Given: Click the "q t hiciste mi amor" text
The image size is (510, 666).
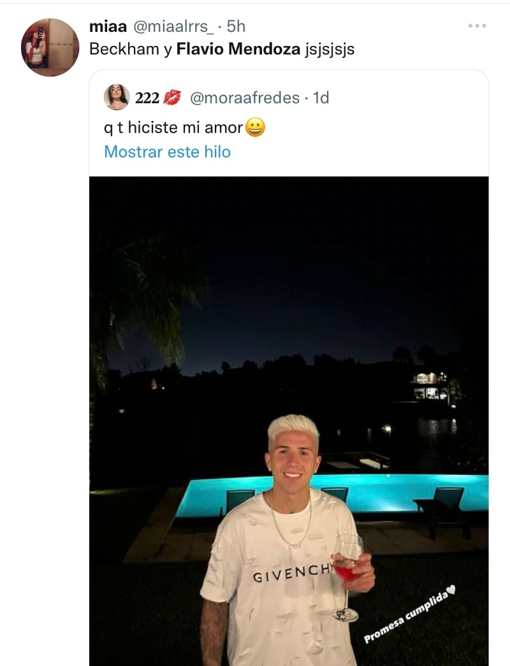Looking at the screenshot, I should click(173, 127).
